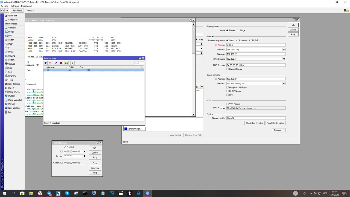The image size is (350, 197).
Task: Expand the Local Network Netmask dropdown
Action: point(284,83)
